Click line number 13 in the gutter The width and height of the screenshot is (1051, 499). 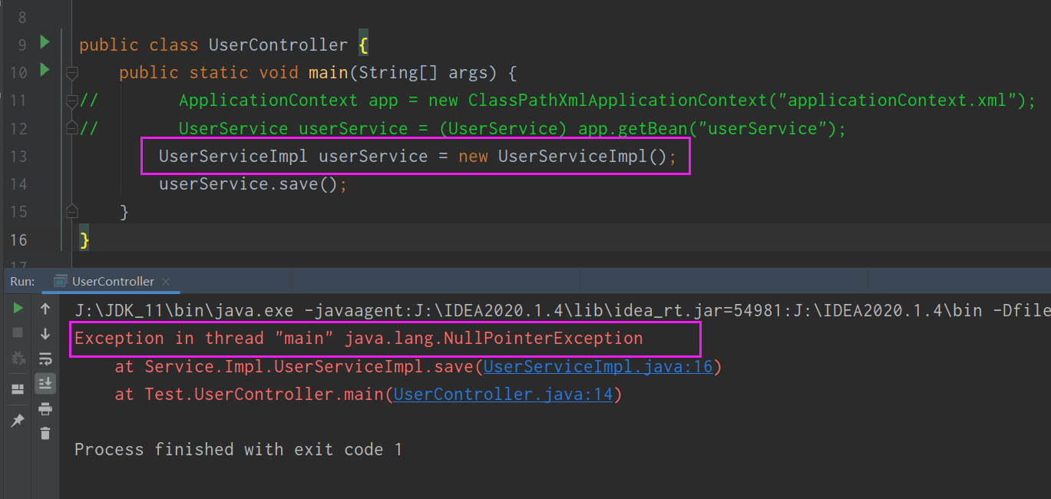coord(18,157)
